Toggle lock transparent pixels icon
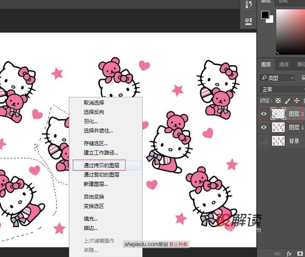 pos(278,101)
